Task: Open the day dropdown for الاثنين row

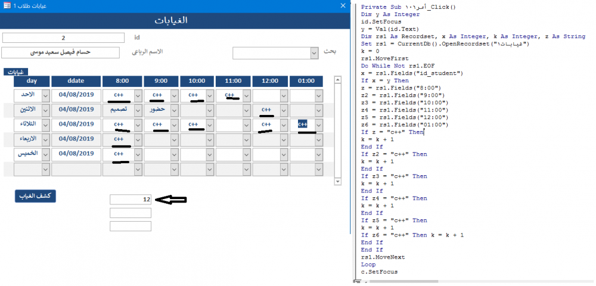Action: coord(46,110)
